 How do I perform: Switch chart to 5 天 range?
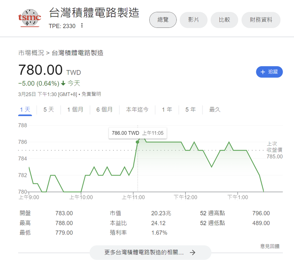tap(49, 110)
